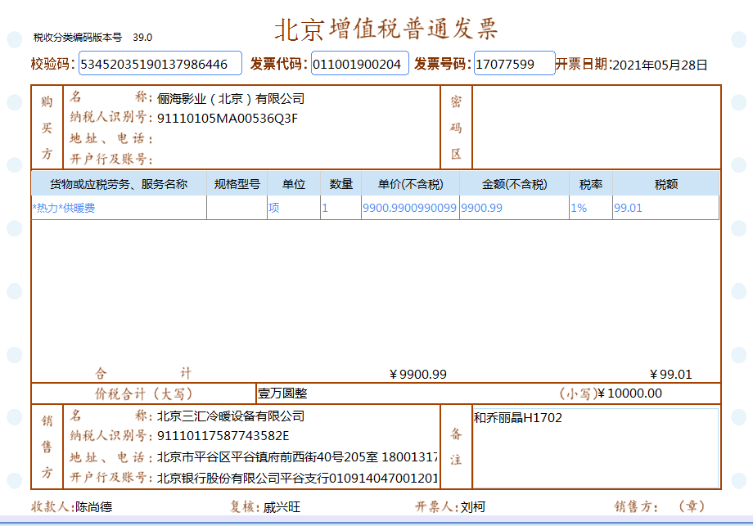Viewport: 753px width, 526px height.
Task: Click the quantity cell showing 1
Action: pos(340,208)
